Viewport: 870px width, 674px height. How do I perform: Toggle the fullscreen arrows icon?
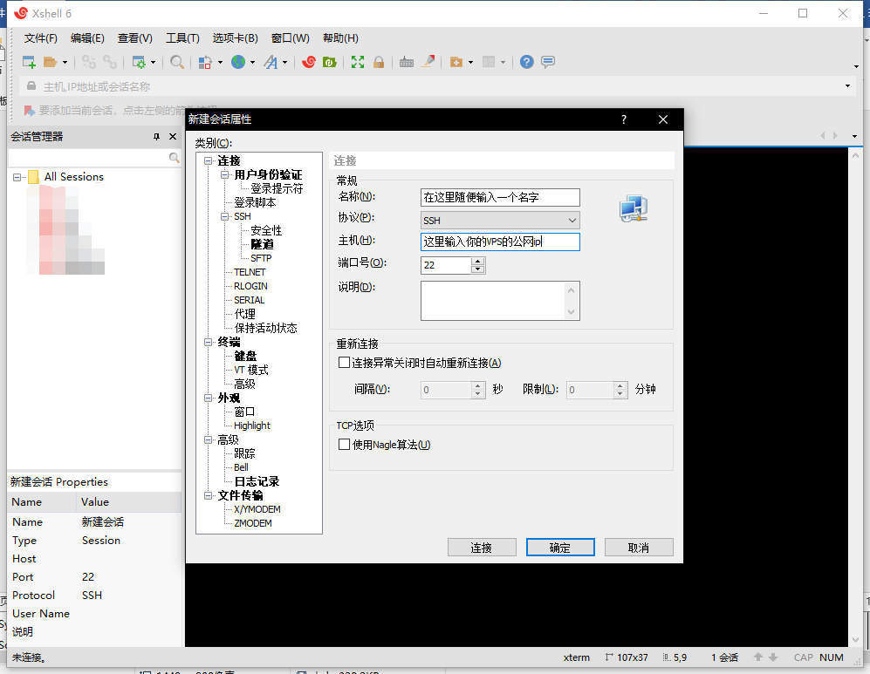pos(358,62)
